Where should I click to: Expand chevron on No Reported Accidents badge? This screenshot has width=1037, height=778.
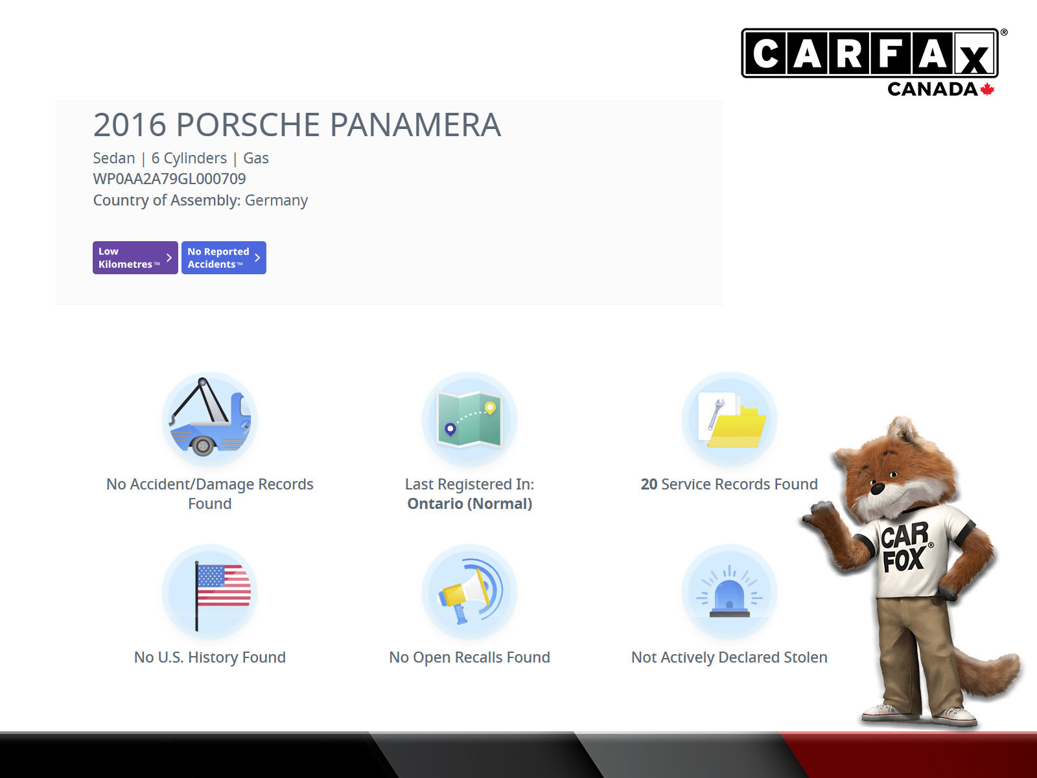click(257, 258)
